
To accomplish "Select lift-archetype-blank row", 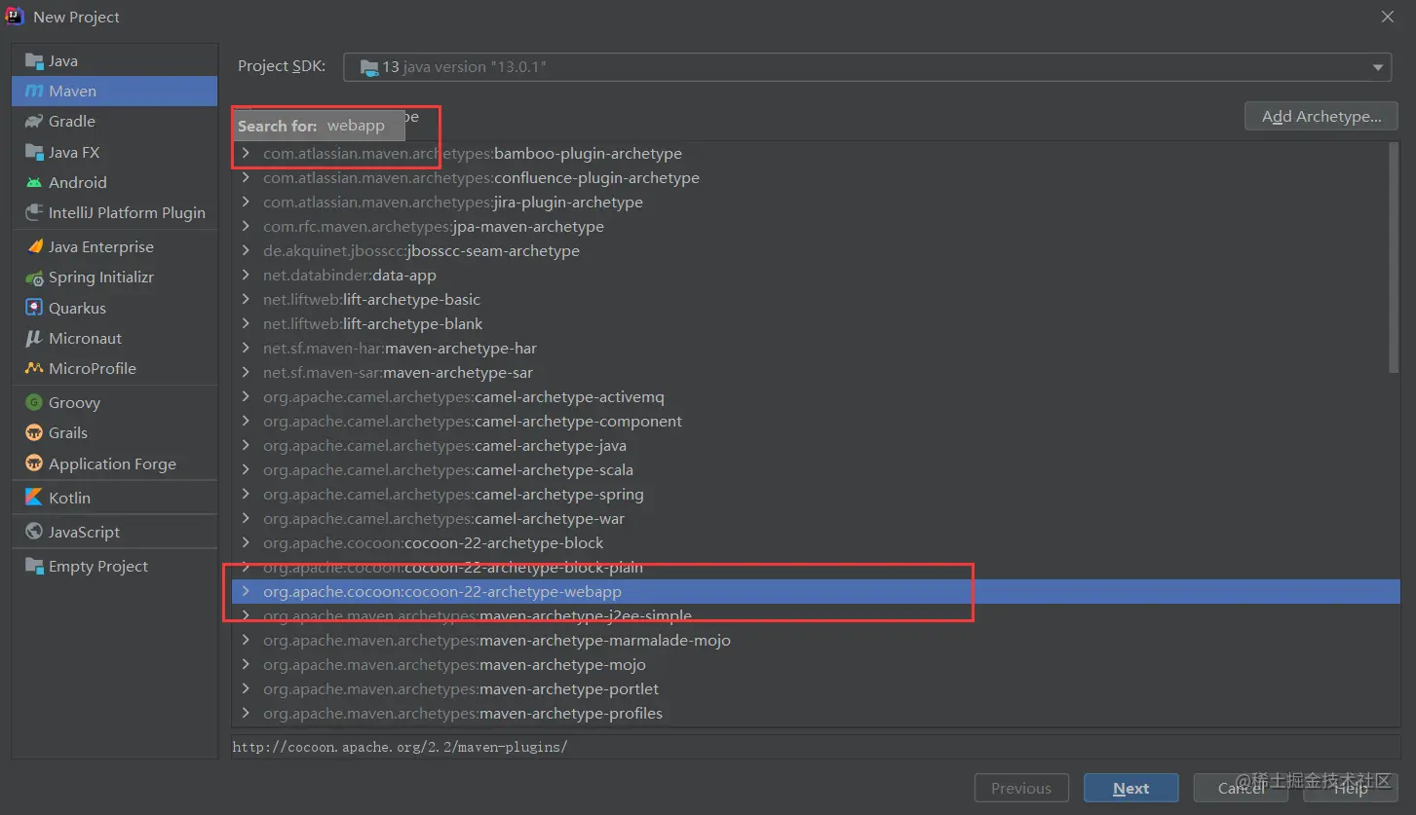I will (x=815, y=323).
